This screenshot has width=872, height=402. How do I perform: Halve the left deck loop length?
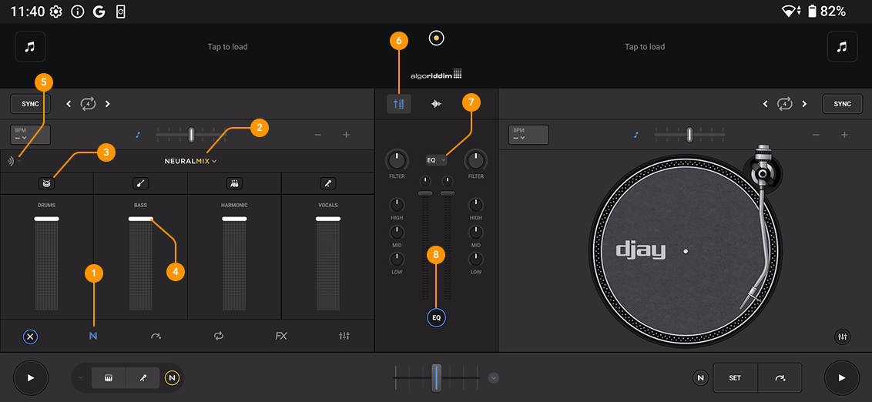point(69,104)
